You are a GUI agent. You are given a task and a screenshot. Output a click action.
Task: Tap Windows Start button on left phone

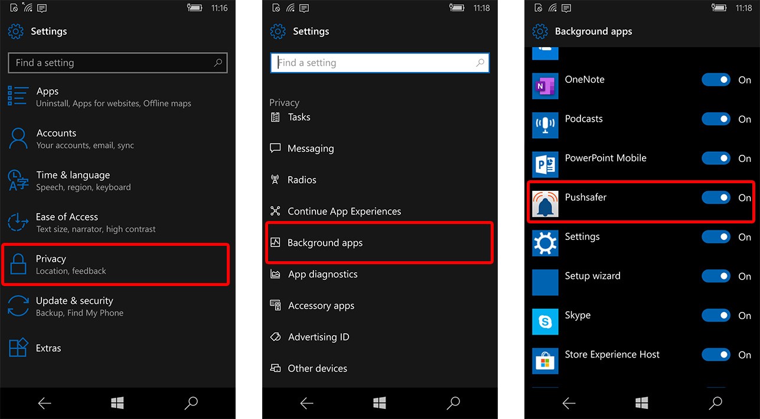point(118,403)
